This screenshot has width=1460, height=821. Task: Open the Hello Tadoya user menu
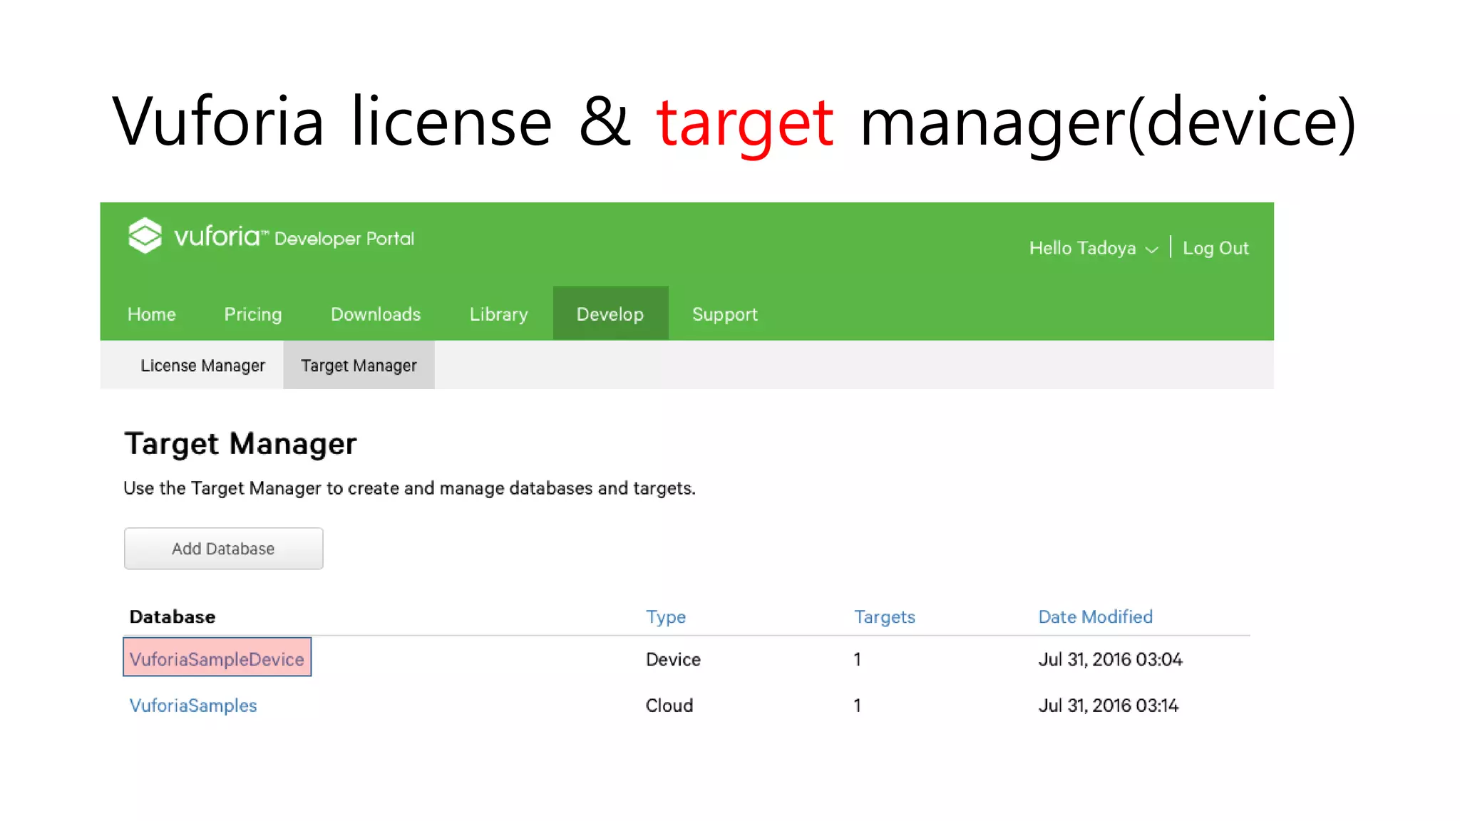click(x=1081, y=248)
